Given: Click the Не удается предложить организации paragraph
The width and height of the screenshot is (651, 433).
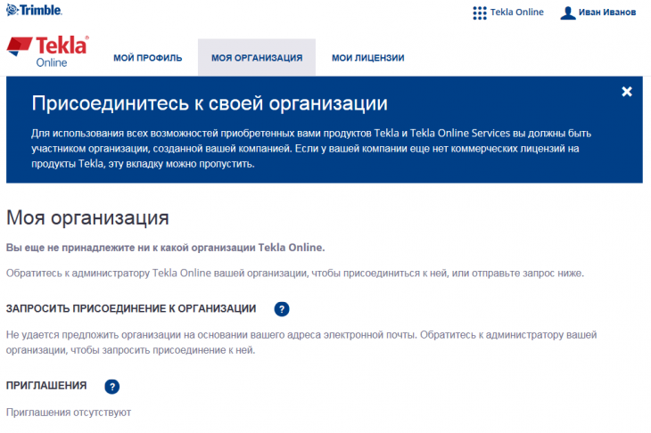Looking at the screenshot, I should (x=301, y=342).
